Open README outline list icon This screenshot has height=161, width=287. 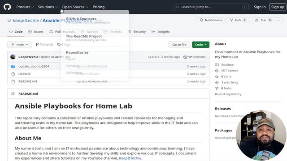13,93
